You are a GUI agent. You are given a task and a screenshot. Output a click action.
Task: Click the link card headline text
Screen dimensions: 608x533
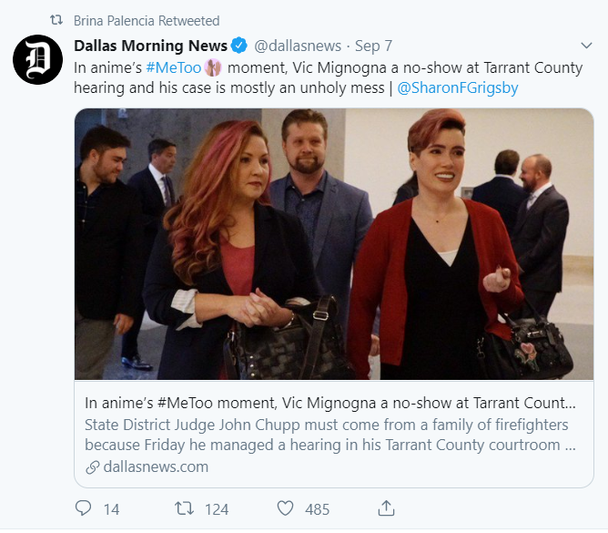pos(330,403)
